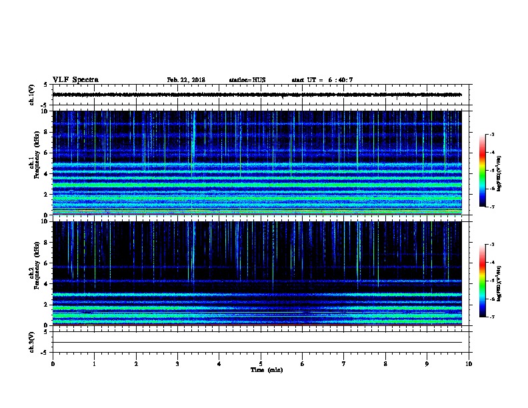This screenshot has width=528, height=408.
Task: Click the "4" kHz tick of ch.1 spectrogram
Action: coord(46,174)
